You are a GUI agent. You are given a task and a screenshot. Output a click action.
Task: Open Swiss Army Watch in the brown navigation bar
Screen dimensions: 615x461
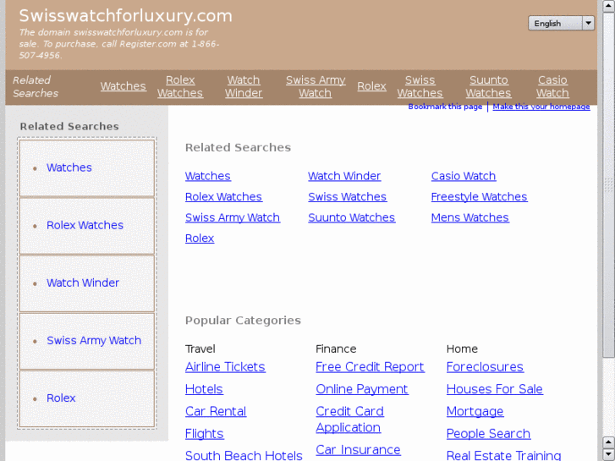[x=316, y=86]
